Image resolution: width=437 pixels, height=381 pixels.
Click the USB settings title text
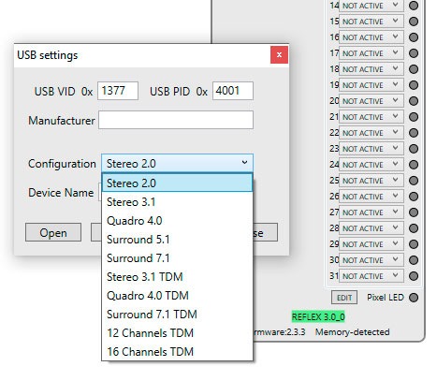pos(48,55)
